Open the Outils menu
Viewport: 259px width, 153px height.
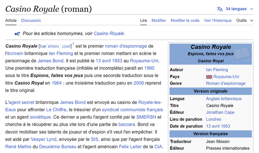pyautogui.click(x=241, y=21)
